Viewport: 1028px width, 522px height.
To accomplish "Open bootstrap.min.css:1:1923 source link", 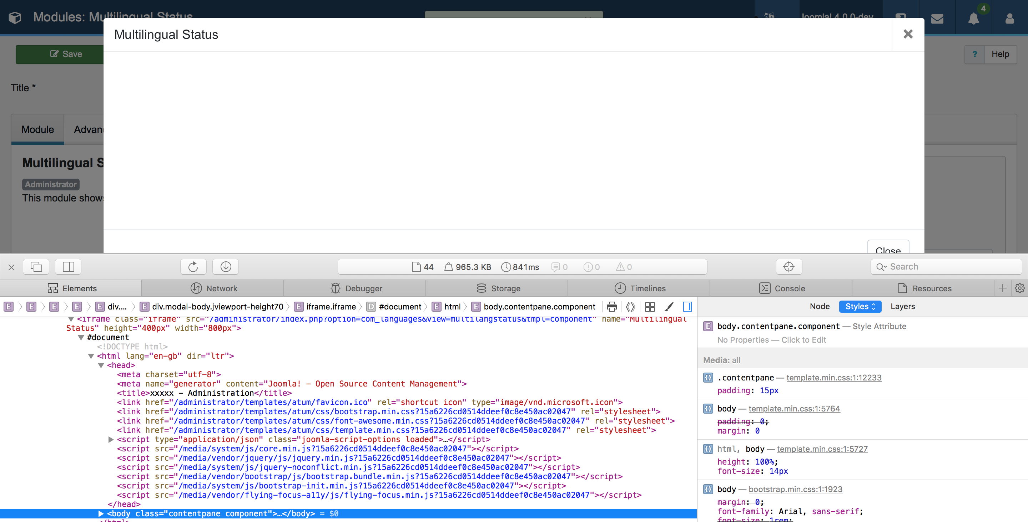I will (x=795, y=489).
